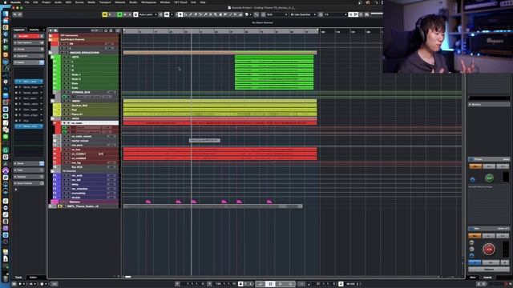Click the last marker on the Markers track

click(269, 202)
